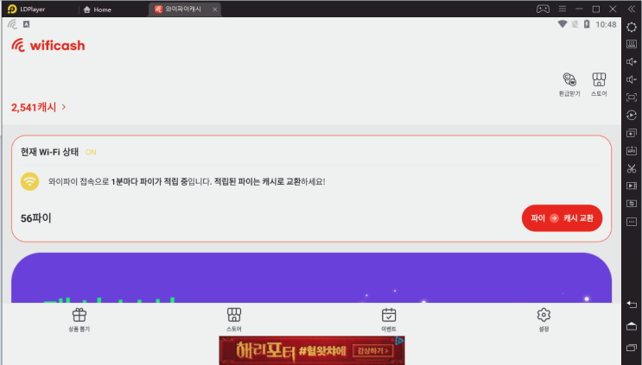642x365 pixels.
Task: Click the 56파이 amount text
Action: pos(36,218)
